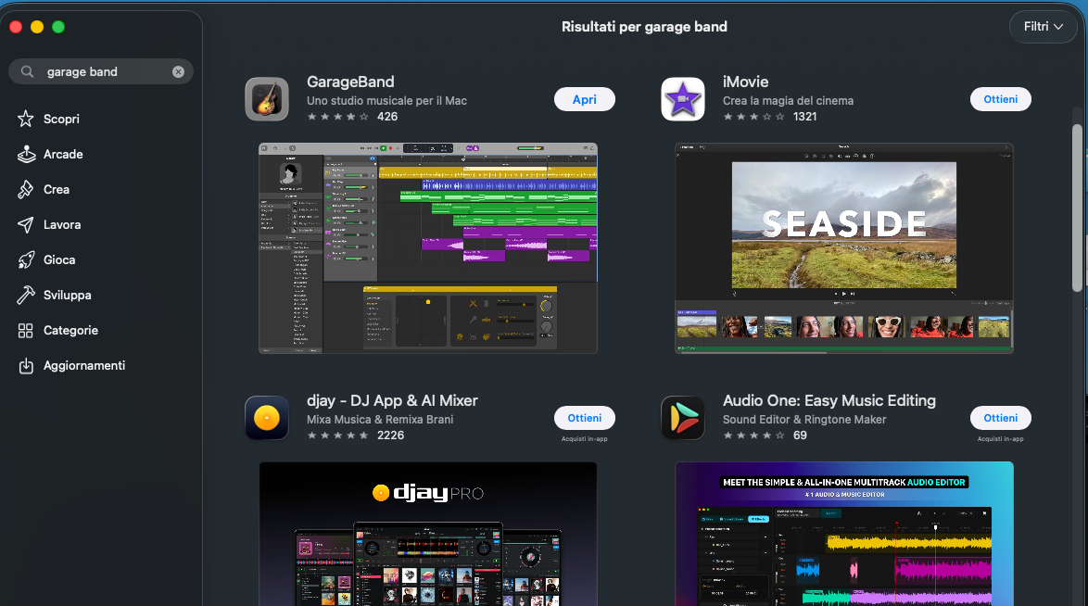Go to Scopri in the sidebar

[x=61, y=119]
